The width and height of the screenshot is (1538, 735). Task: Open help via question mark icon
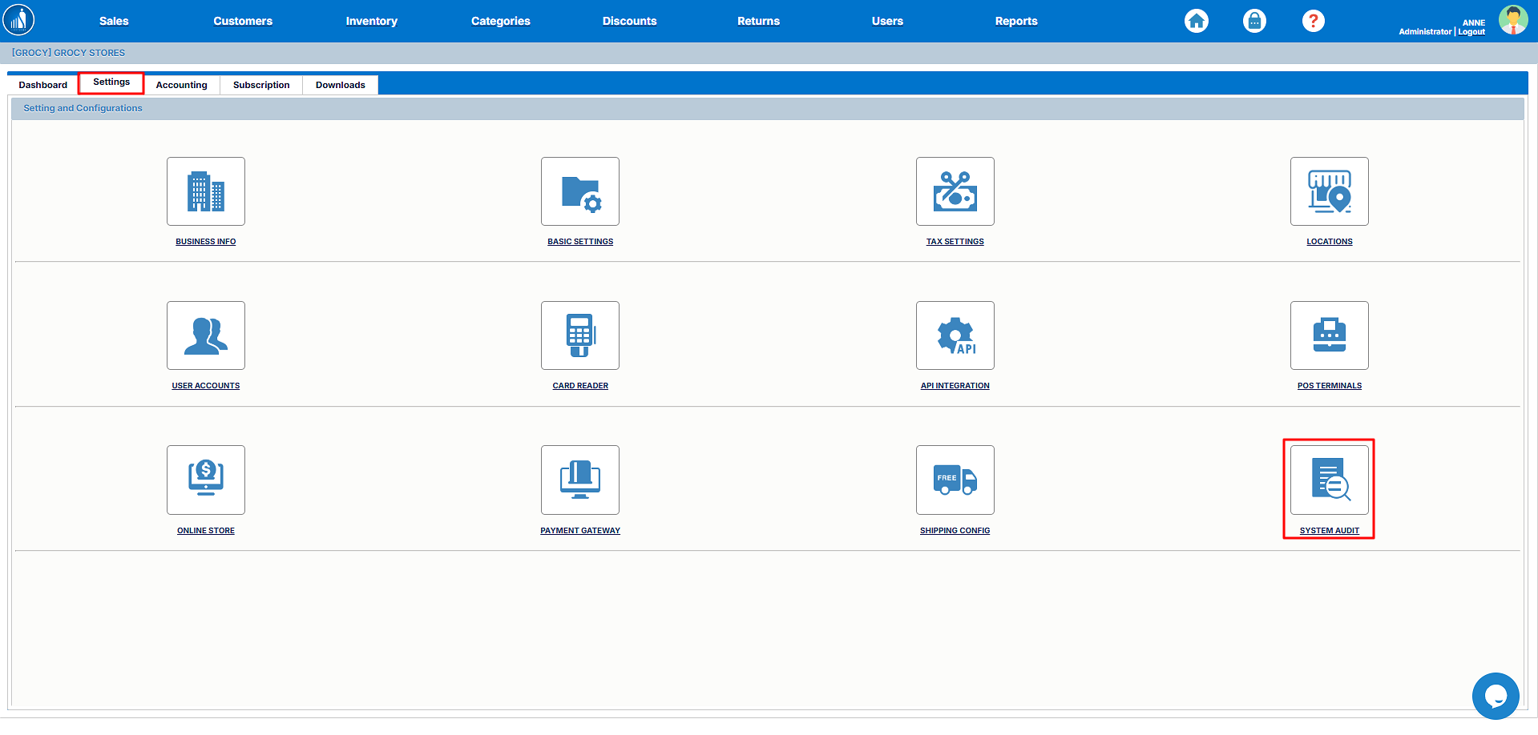pos(1313,21)
